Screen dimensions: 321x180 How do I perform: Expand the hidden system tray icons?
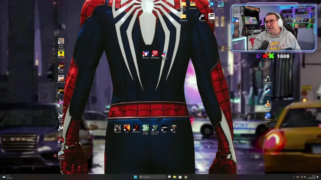(x=294, y=177)
